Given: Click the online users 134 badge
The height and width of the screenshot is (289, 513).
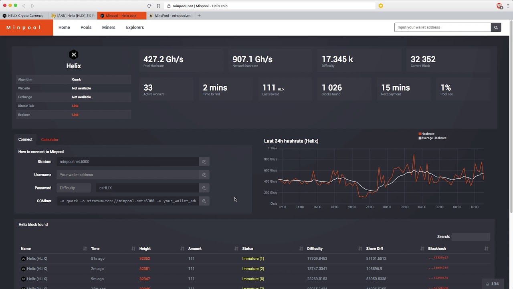Looking at the screenshot, I should (x=492, y=284).
